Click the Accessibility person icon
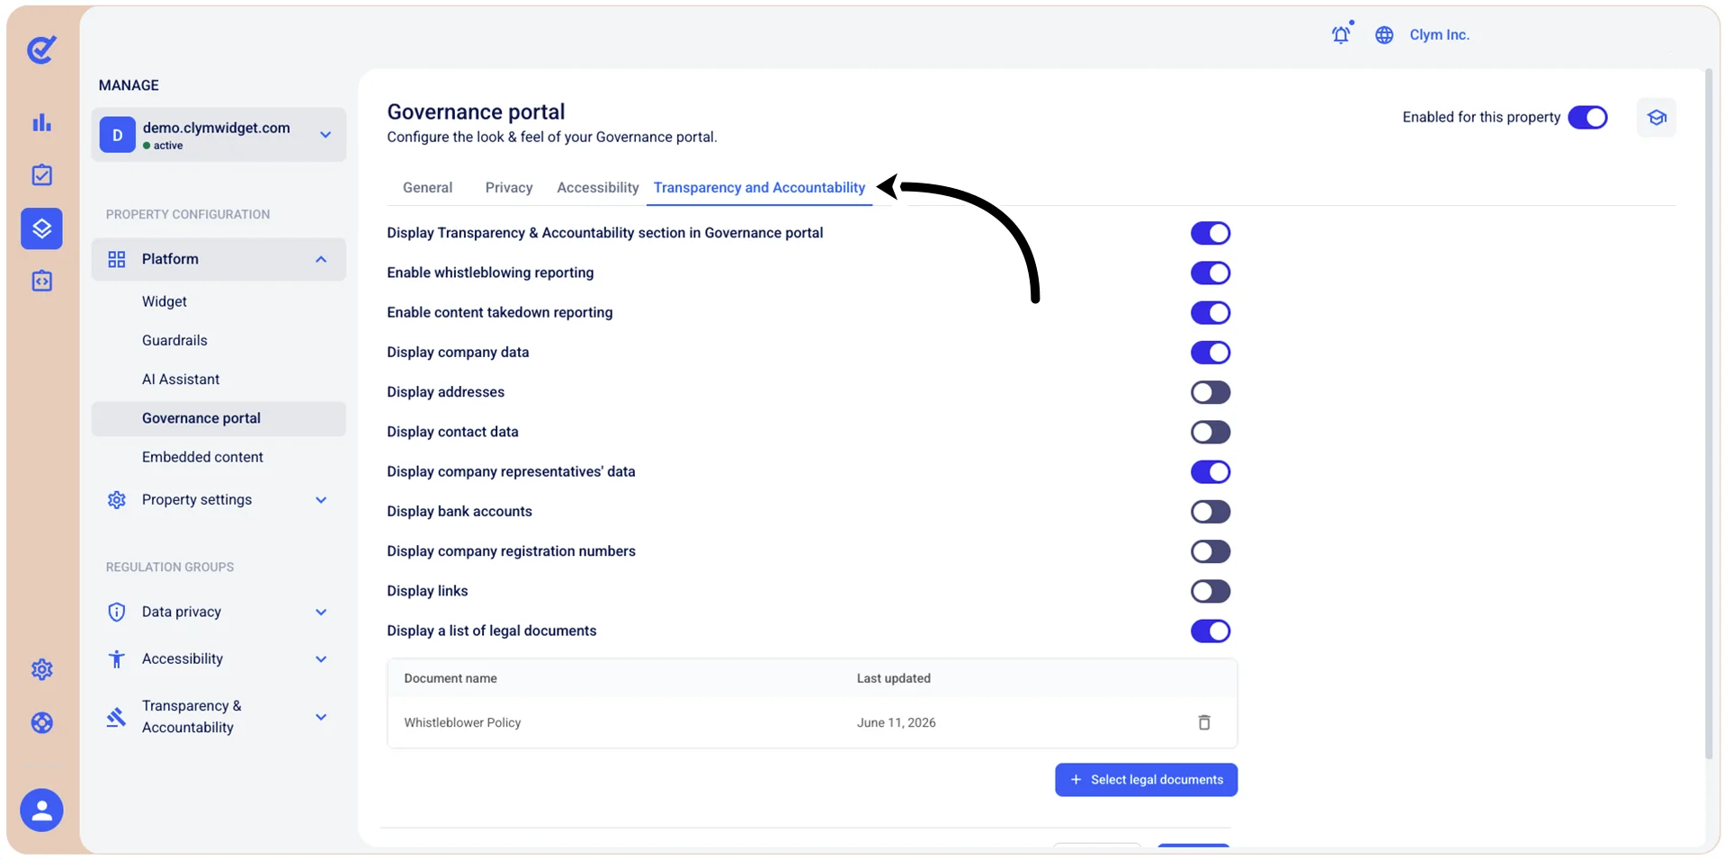This screenshot has height=859, width=1724. coord(117,659)
